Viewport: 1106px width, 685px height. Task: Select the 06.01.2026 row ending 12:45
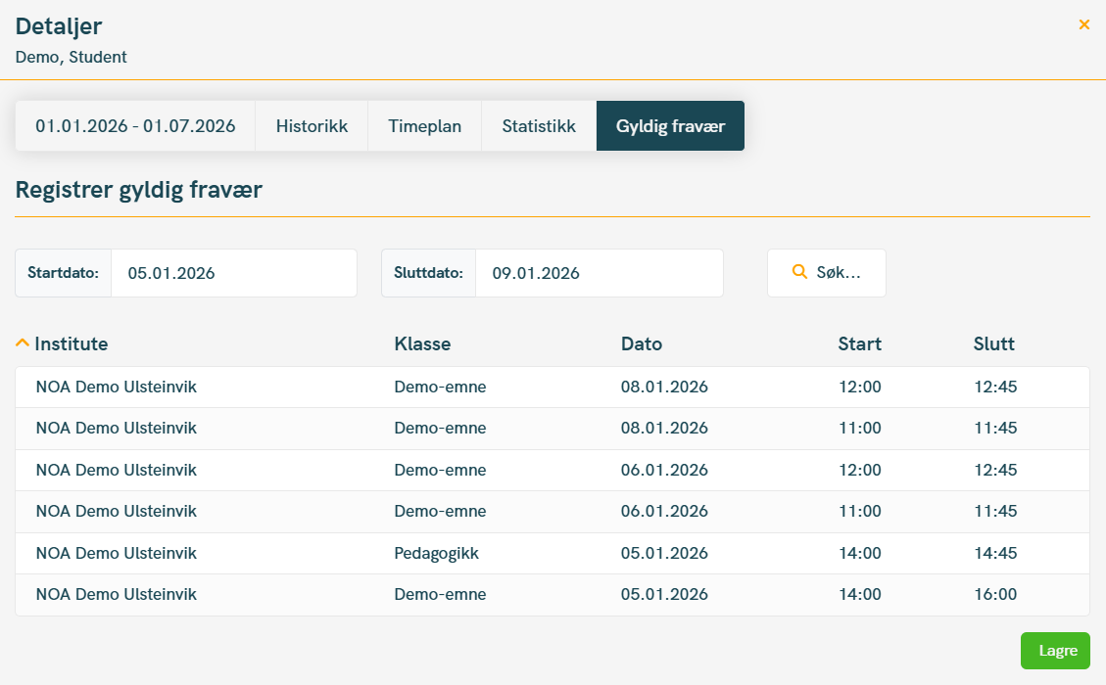point(553,470)
